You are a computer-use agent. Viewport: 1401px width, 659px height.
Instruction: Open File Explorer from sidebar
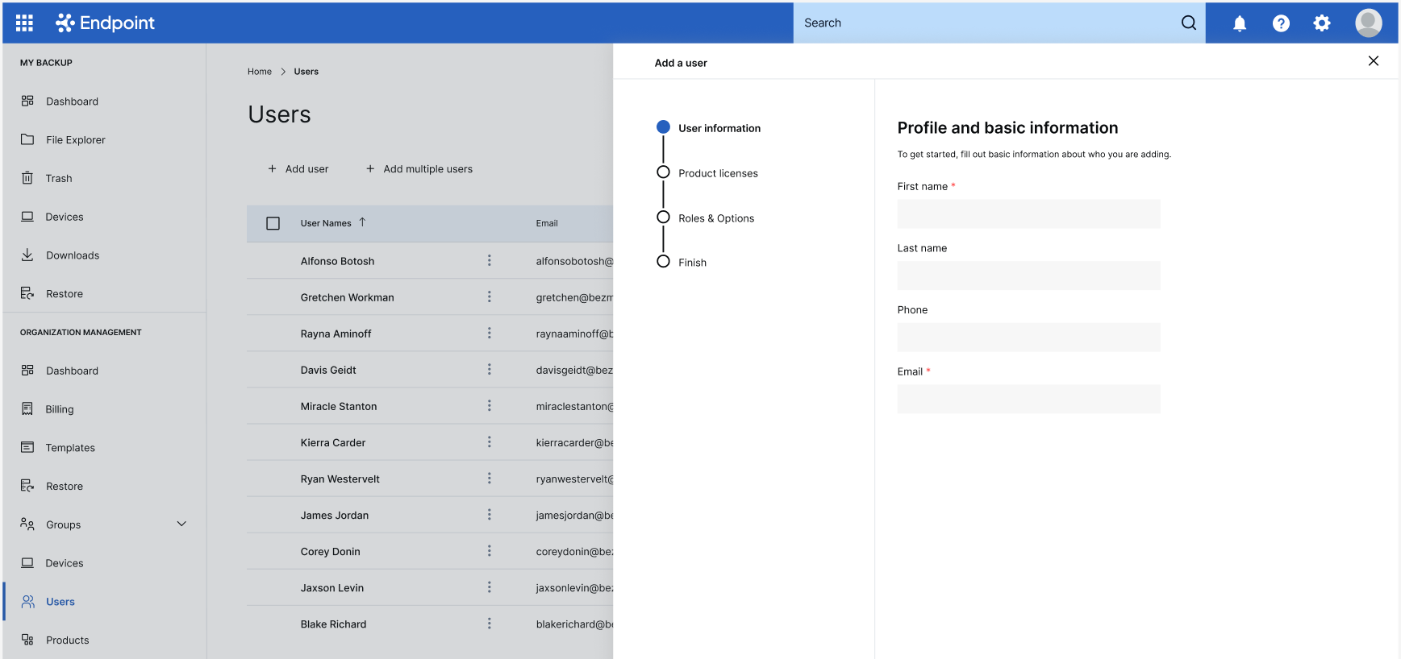pos(75,139)
